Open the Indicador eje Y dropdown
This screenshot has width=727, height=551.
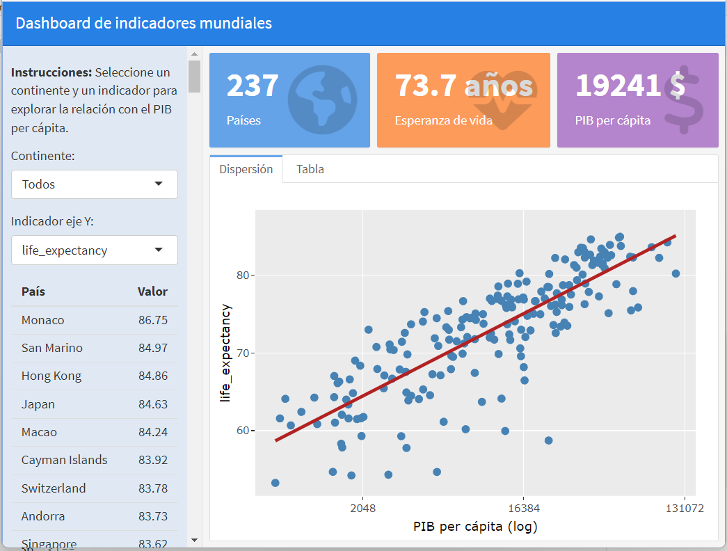[x=95, y=250]
